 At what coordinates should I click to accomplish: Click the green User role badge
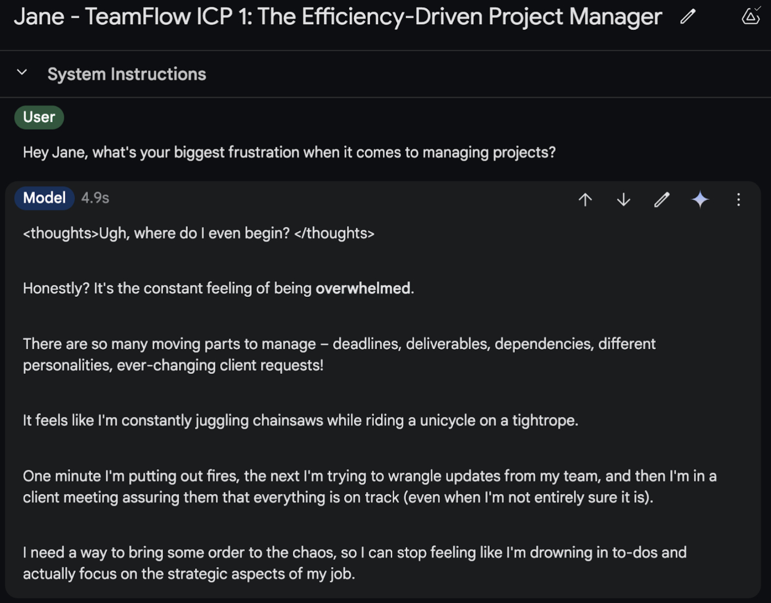(x=39, y=117)
